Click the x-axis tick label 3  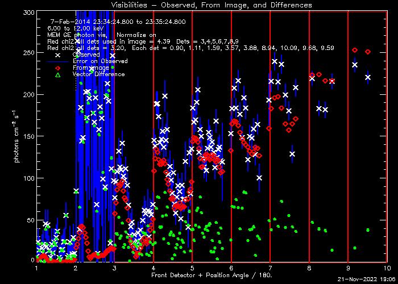pos(114,268)
